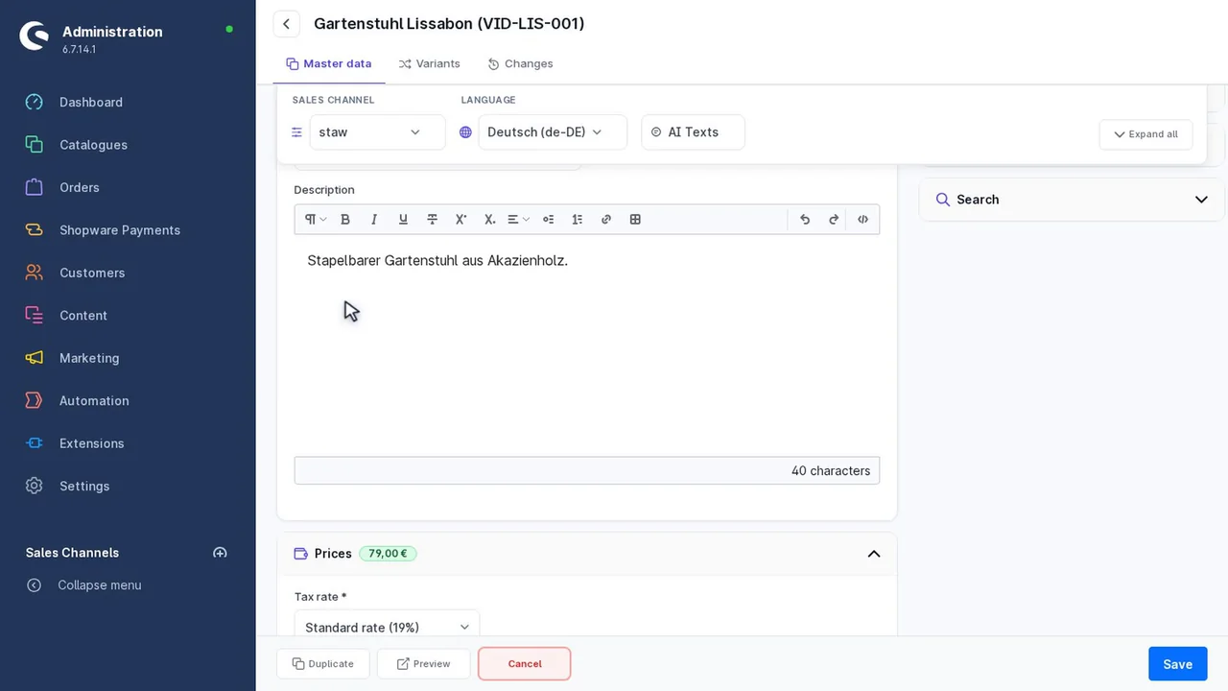Open the Changes tab

(x=520, y=63)
